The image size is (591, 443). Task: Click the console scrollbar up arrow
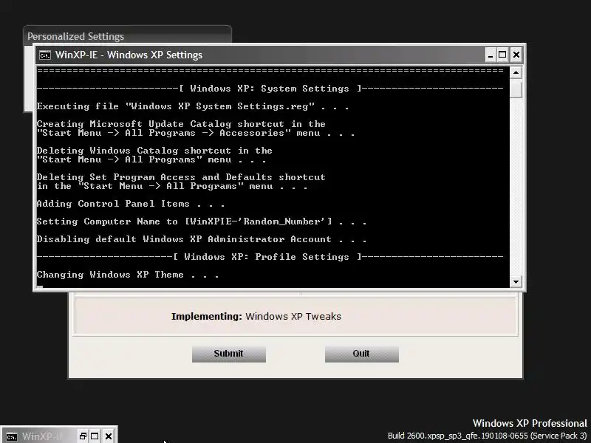pos(516,72)
